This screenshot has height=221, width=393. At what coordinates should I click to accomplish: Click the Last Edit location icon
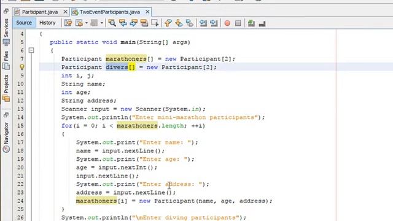(x=68, y=23)
